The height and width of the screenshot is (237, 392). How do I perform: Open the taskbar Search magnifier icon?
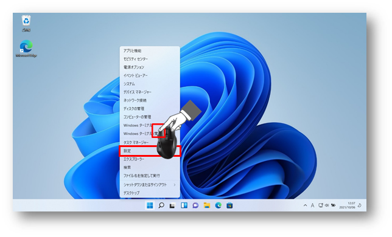161,205
